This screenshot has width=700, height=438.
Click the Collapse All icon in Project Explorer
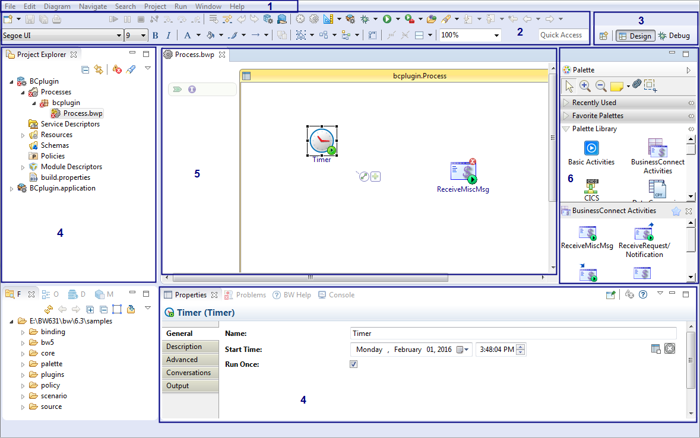point(85,69)
